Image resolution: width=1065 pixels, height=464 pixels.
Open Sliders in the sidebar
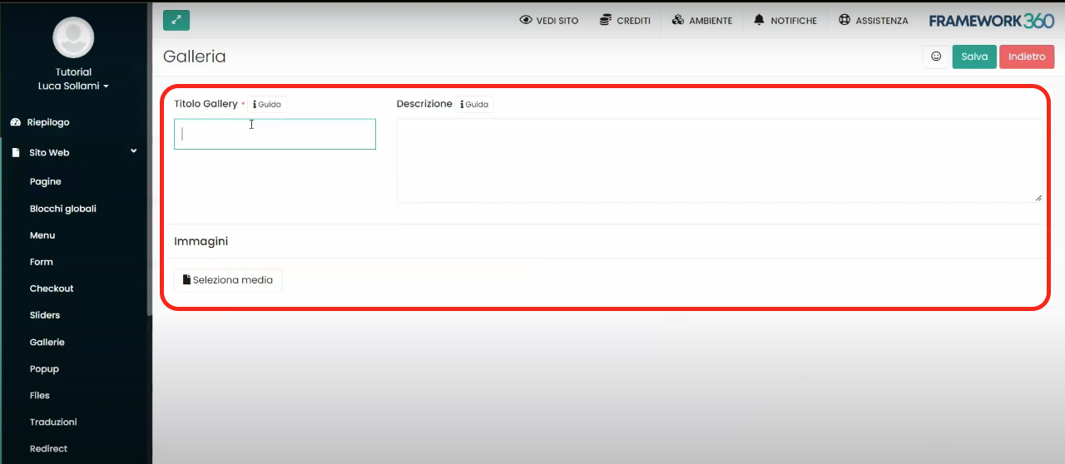click(45, 315)
